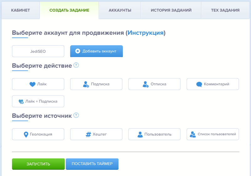Select Хештег as the source
Screen dimensions: 251x176
coord(96,134)
